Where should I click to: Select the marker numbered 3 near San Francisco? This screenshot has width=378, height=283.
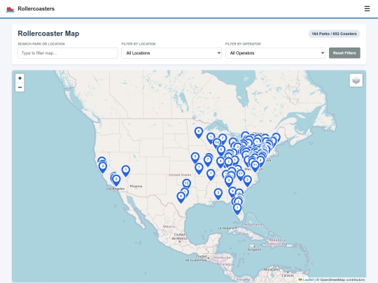[x=103, y=167]
